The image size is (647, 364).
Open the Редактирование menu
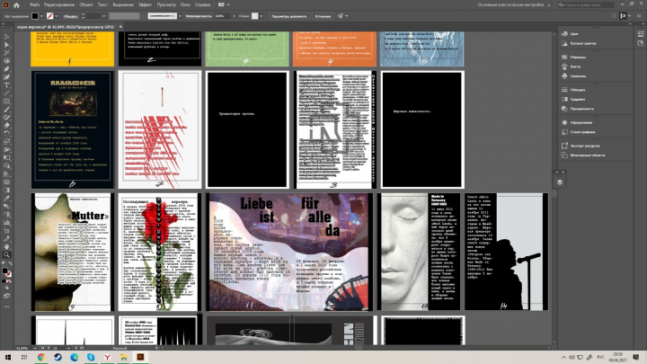[59, 5]
